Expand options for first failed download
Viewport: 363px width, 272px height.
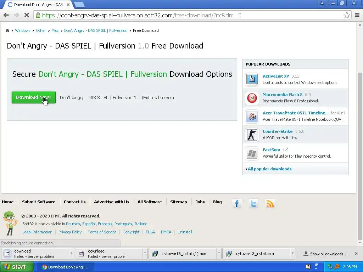click(71, 254)
